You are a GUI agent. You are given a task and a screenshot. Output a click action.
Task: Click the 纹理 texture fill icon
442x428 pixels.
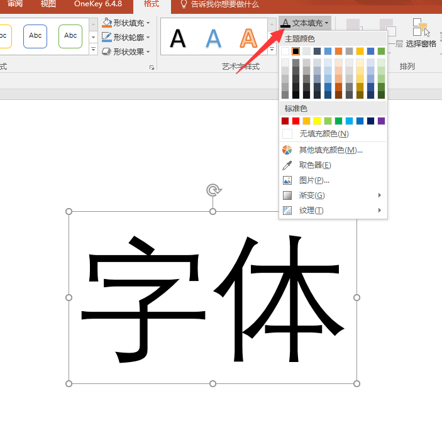coord(287,210)
